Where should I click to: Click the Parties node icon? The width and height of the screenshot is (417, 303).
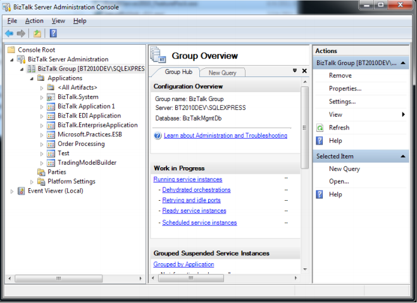pyautogui.click(x=41, y=172)
